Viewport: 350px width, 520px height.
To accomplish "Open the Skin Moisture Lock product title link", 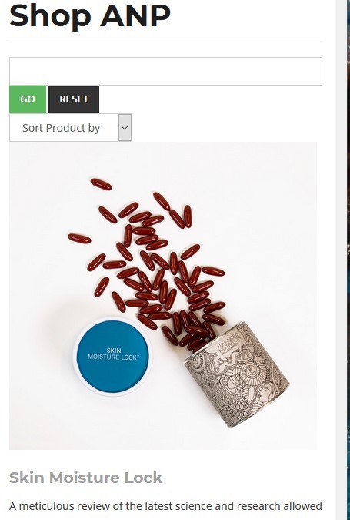I will (85, 478).
